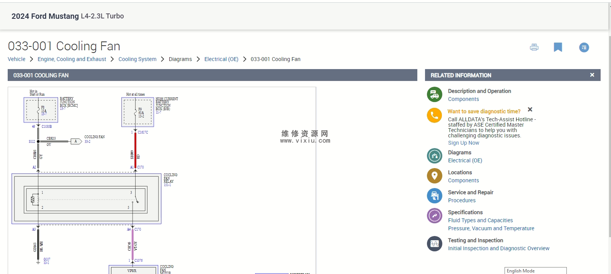This screenshot has width=611, height=274.
Task: Click the Testing and Inspection waveform icon
Action: (435, 244)
